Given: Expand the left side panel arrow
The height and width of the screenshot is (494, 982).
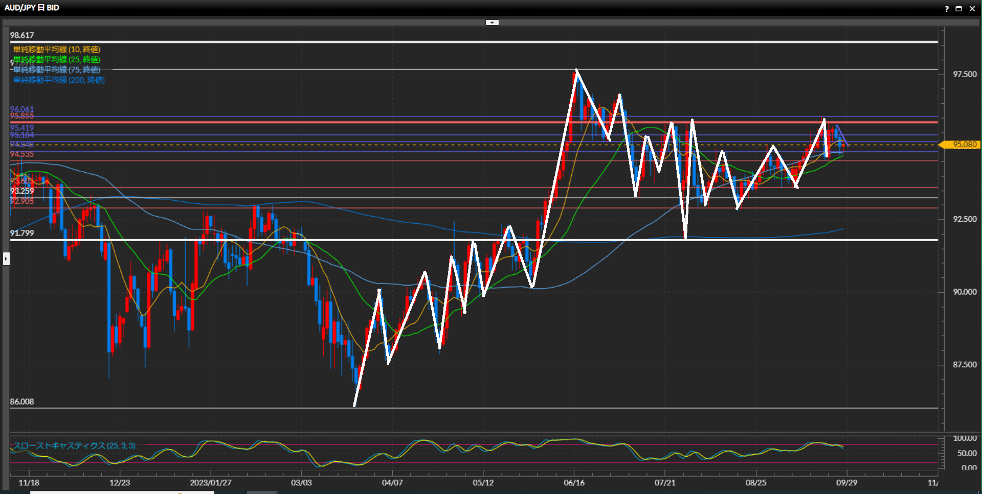Looking at the screenshot, I should coord(6,258).
